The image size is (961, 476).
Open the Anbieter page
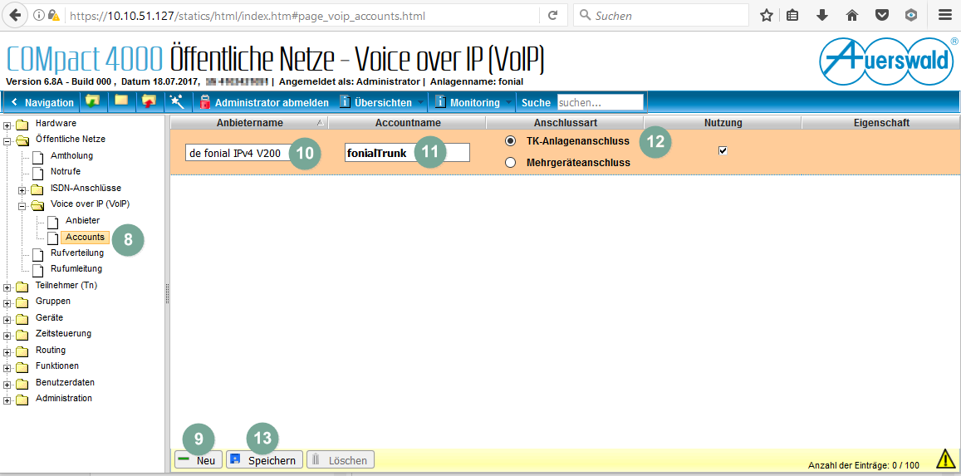pyautogui.click(x=83, y=220)
